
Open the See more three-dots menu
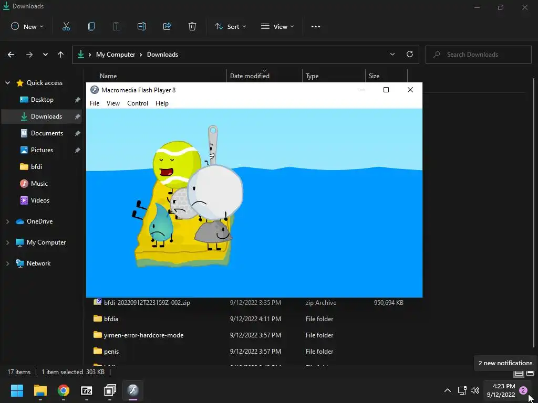(316, 26)
